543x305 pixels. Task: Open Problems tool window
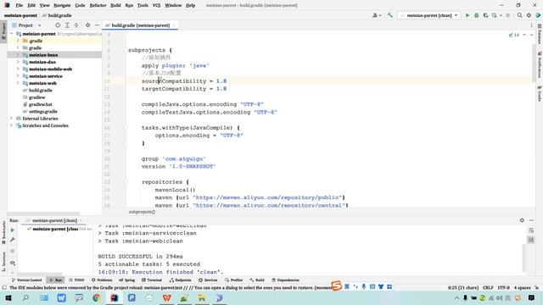coord(102,280)
